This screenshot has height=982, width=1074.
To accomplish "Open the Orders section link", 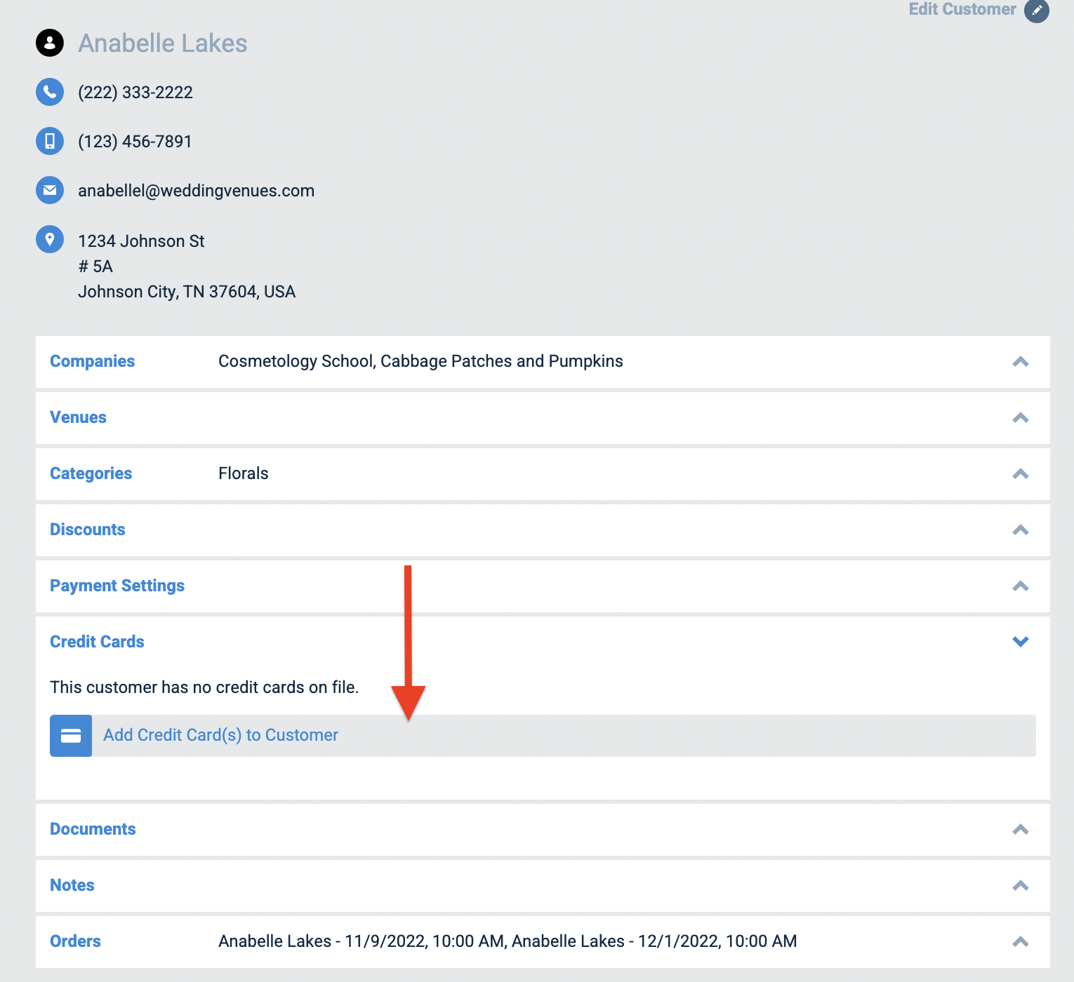I will point(74,942).
